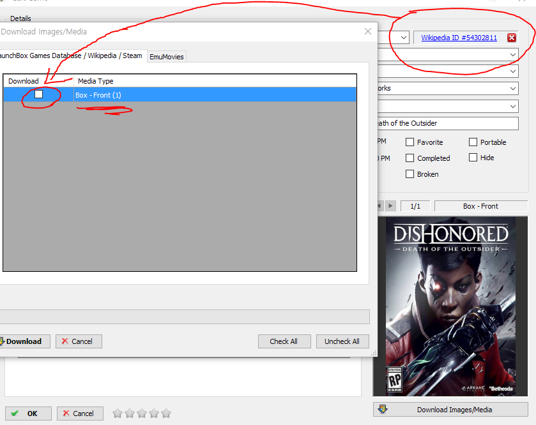Open the dropdown above the Outsider title field
Screen dimensions: 536x425
coord(513,106)
